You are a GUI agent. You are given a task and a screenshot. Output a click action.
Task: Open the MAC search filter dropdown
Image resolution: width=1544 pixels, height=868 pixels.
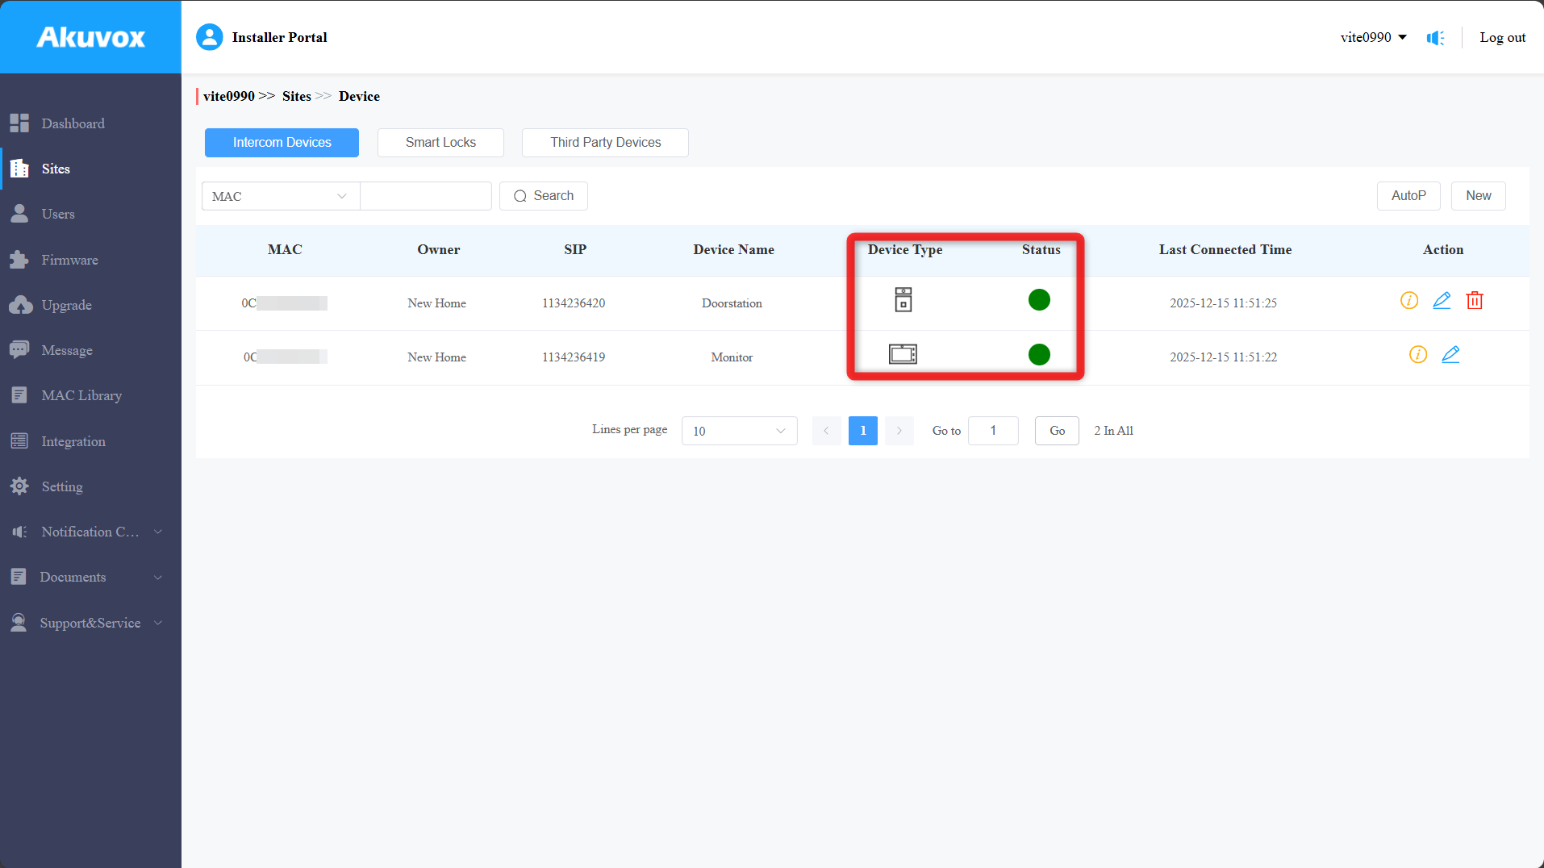[281, 196]
